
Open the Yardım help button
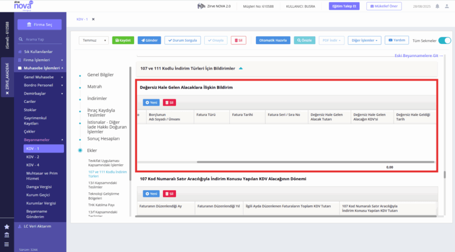(397, 40)
